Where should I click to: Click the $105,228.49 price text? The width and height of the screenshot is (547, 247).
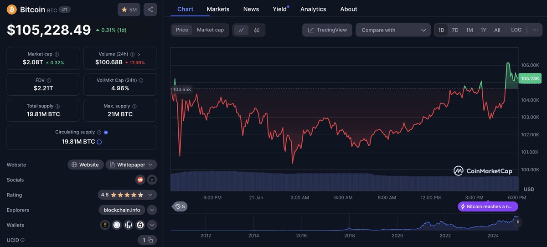point(49,30)
